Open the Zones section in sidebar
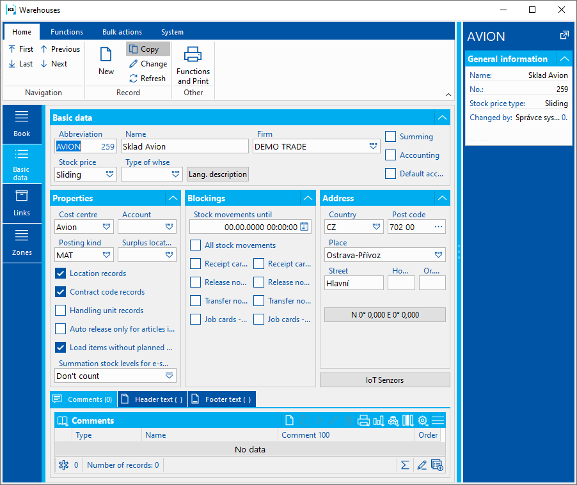The image size is (577, 485). coord(22,243)
